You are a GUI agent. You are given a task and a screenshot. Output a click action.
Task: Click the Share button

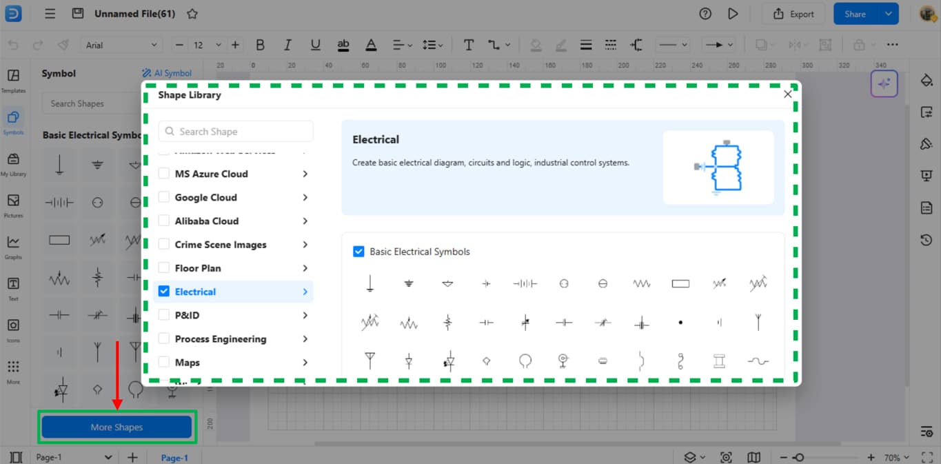click(x=856, y=14)
